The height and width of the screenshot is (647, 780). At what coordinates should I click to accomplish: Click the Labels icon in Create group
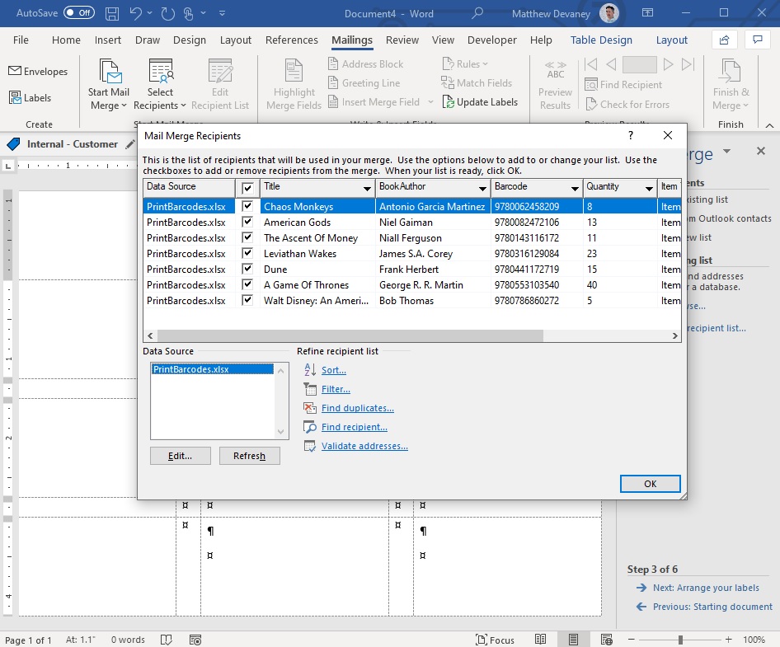tap(15, 97)
